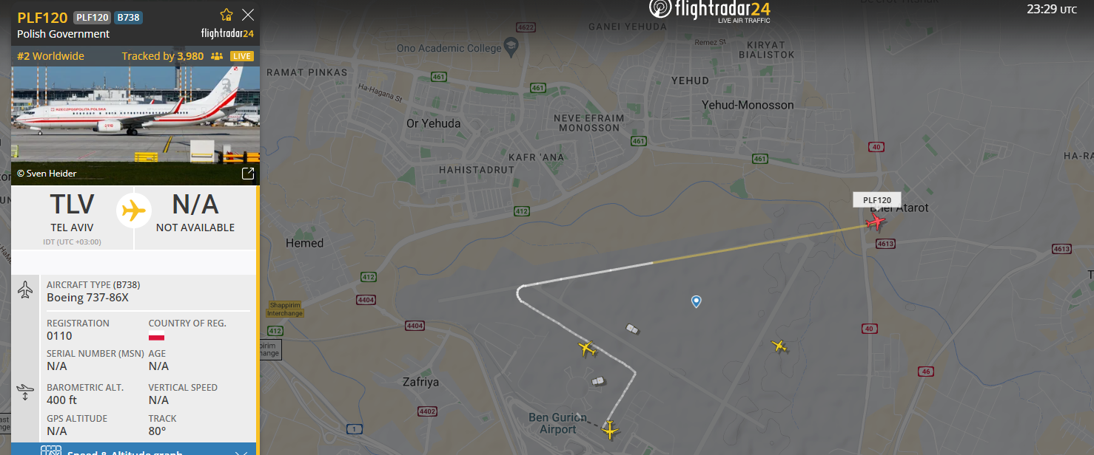Click the yellow plane near Ben Gurion Airport label
Image resolution: width=1094 pixels, height=455 pixels.
point(610,429)
